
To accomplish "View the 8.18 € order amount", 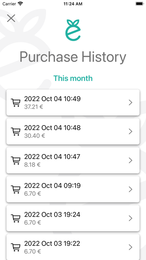I will click(32, 165).
